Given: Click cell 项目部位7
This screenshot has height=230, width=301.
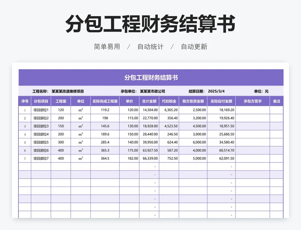Looking at the screenshot, I should (x=41, y=158).
